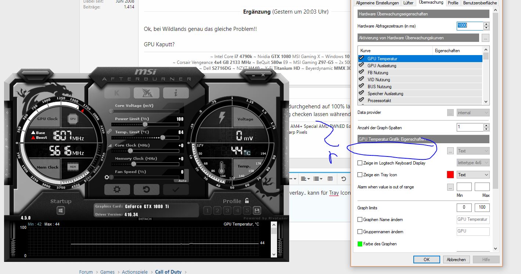Select profile slot 4 in Afterburner
The width and height of the screenshot is (521, 274).
pos(237,210)
